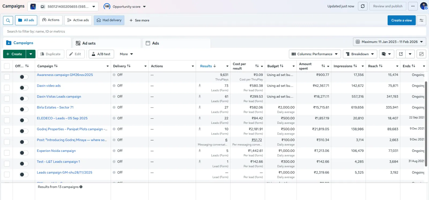Sort by the Amount spent column arrows
The width and height of the screenshot is (429, 200).
point(323,66)
